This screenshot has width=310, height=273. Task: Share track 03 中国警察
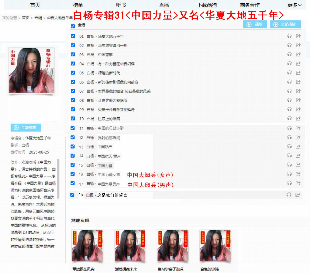298,55
